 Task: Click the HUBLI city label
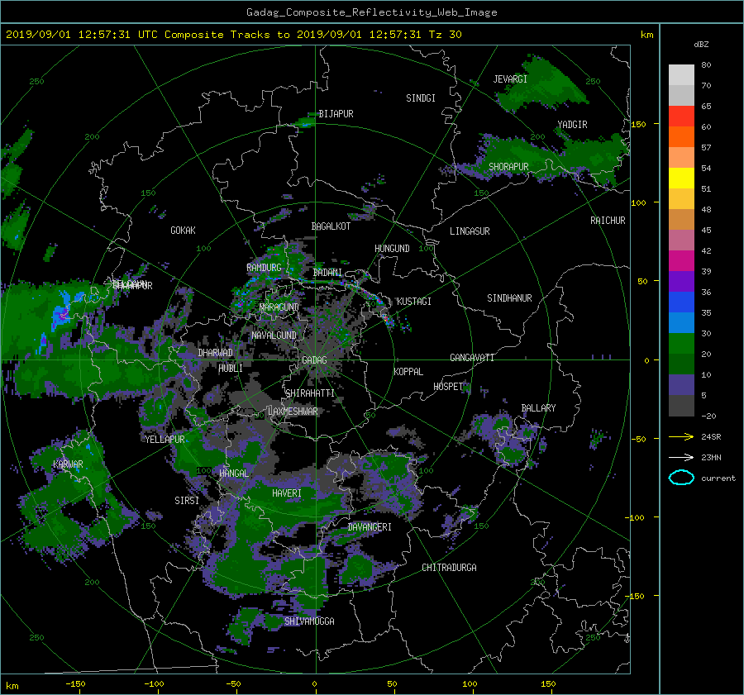tap(231, 369)
